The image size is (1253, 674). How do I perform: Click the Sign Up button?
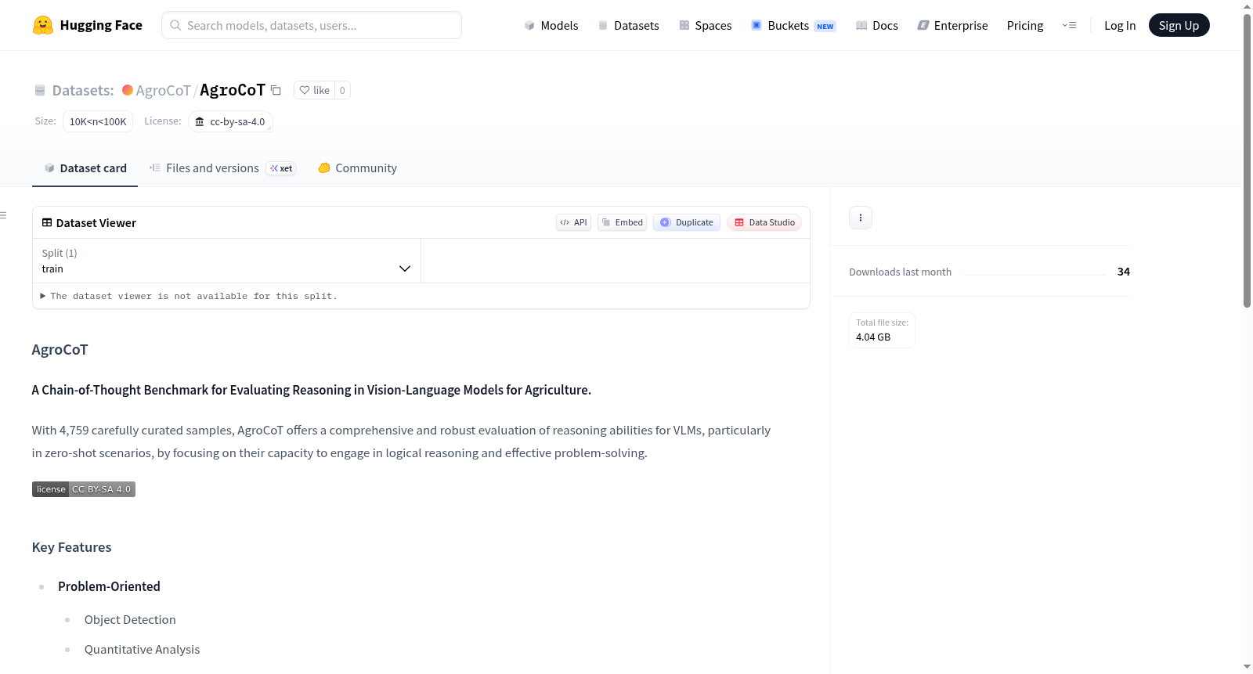(1179, 25)
